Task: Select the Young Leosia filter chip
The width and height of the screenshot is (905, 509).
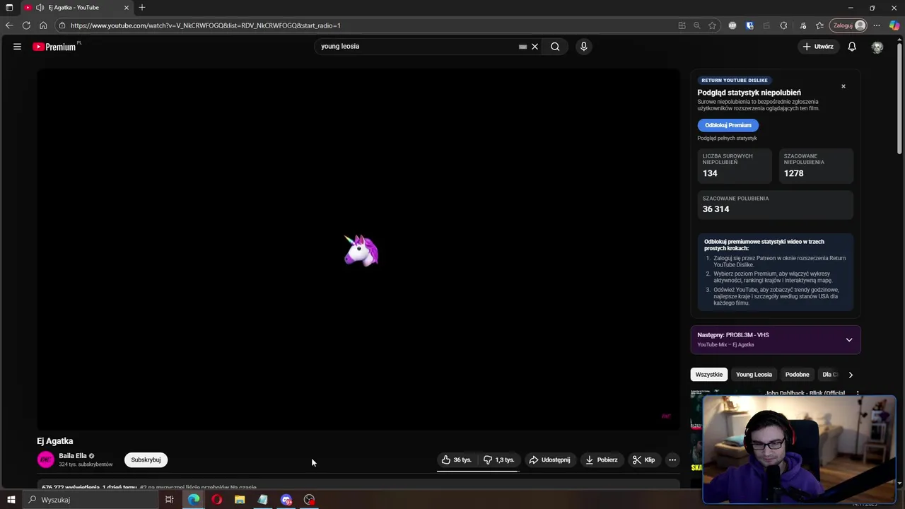Action: tap(754, 374)
